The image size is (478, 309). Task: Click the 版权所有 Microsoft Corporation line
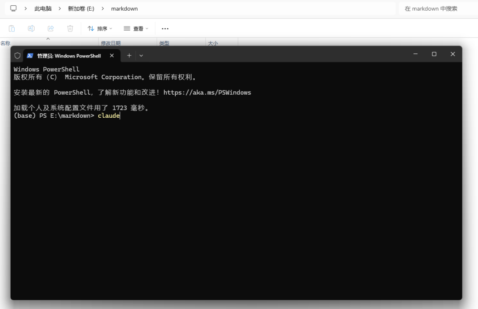105,77
